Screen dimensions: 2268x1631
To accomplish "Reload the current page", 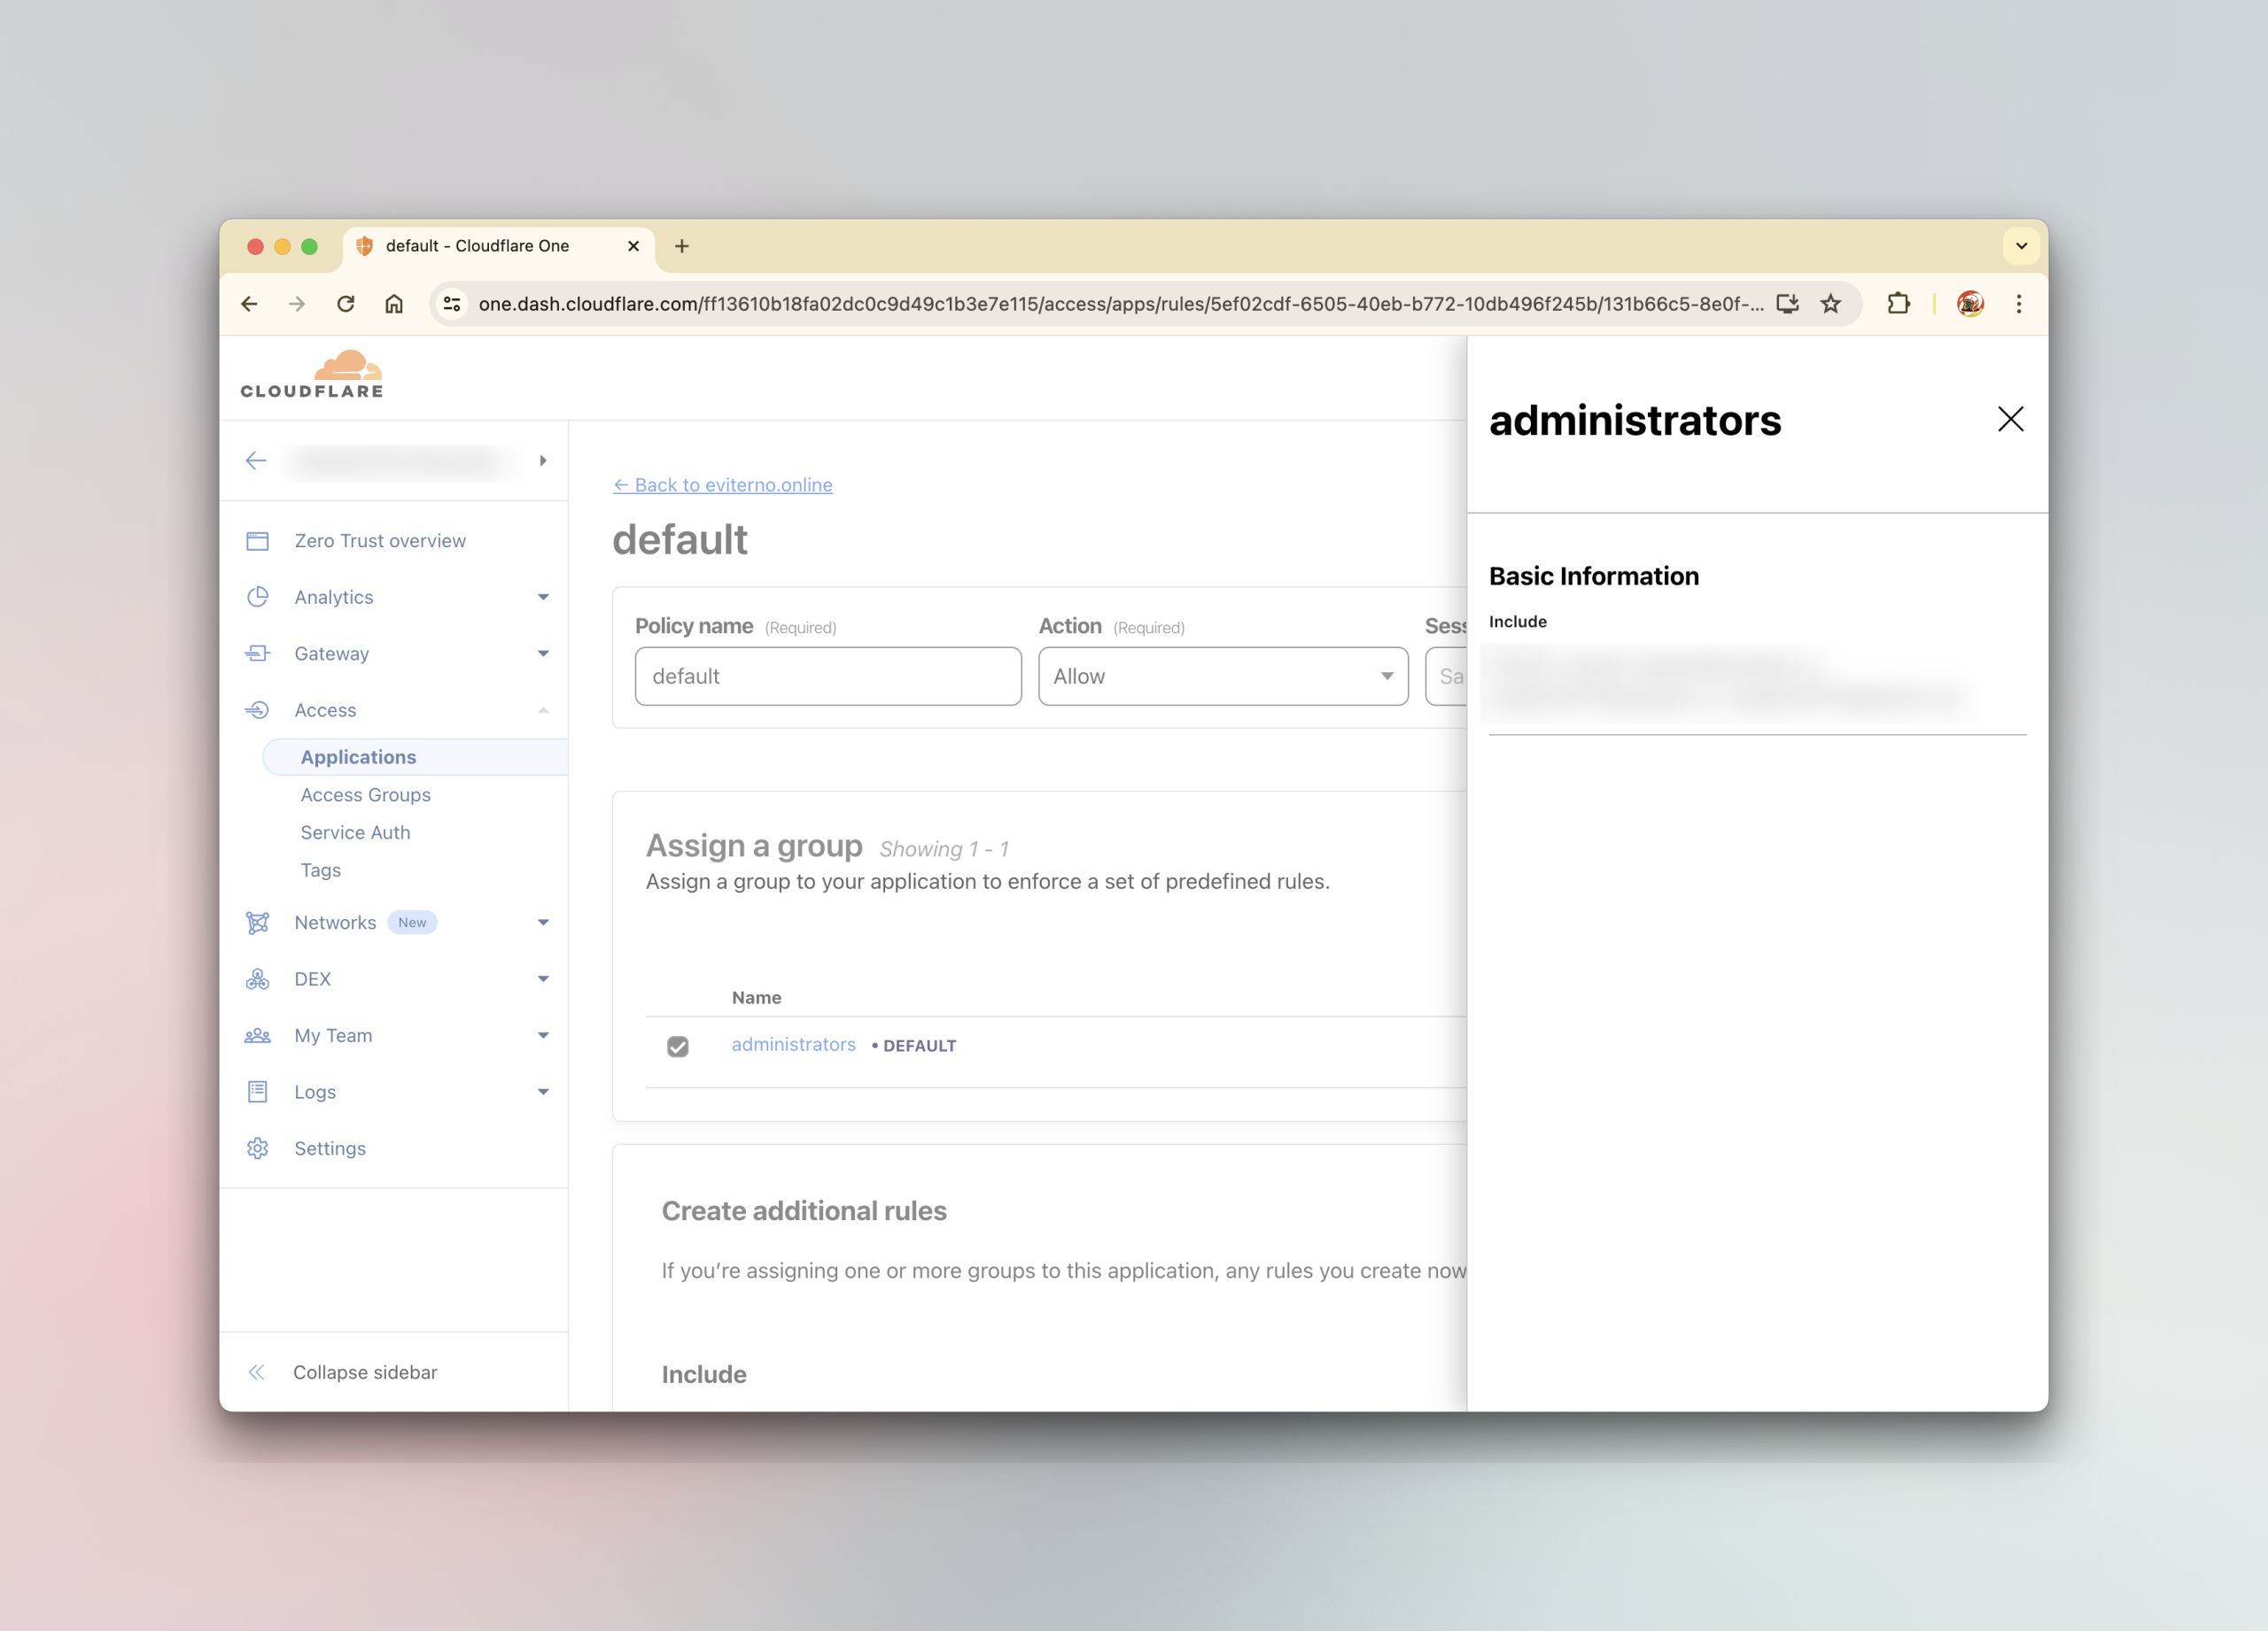I will coord(346,304).
